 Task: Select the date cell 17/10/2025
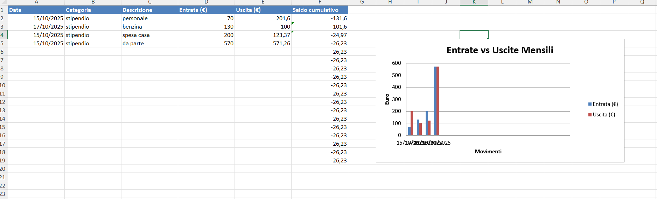point(36,26)
